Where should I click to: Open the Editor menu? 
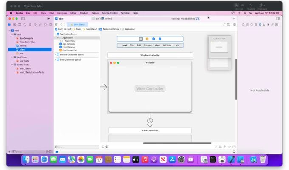(x=73, y=13)
